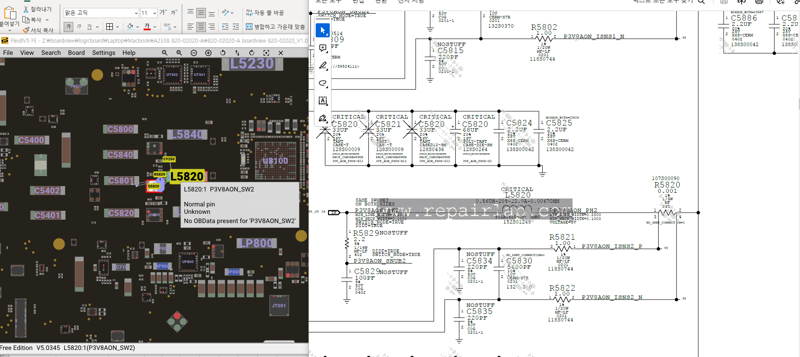This screenshot has width=800, height=357.
Task: Select the arrow selection tool in PDF viewer
Action: (323, 30)
